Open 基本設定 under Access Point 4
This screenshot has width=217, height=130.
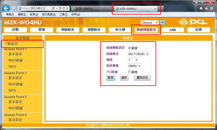click(x=15, y=120)
